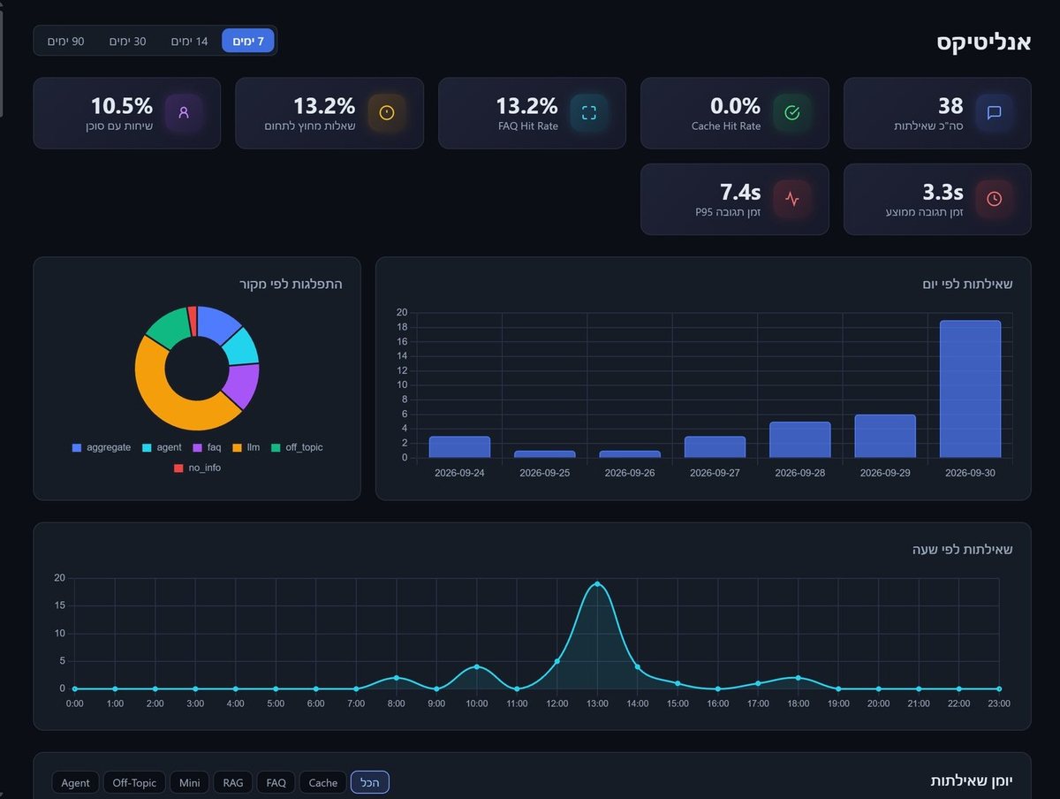This screenshot has height=799, width=1060.
Task: Click the אנליטיקס page title
Action: point(984,42)
